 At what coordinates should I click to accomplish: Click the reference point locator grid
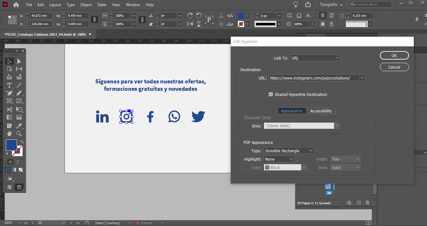click(12, 20)
